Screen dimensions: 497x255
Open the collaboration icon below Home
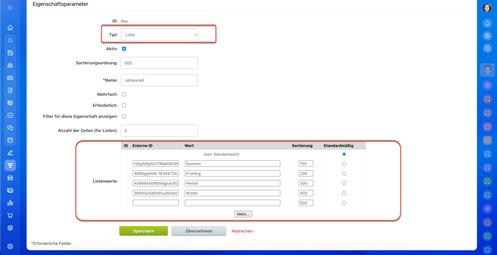point(10,40)
